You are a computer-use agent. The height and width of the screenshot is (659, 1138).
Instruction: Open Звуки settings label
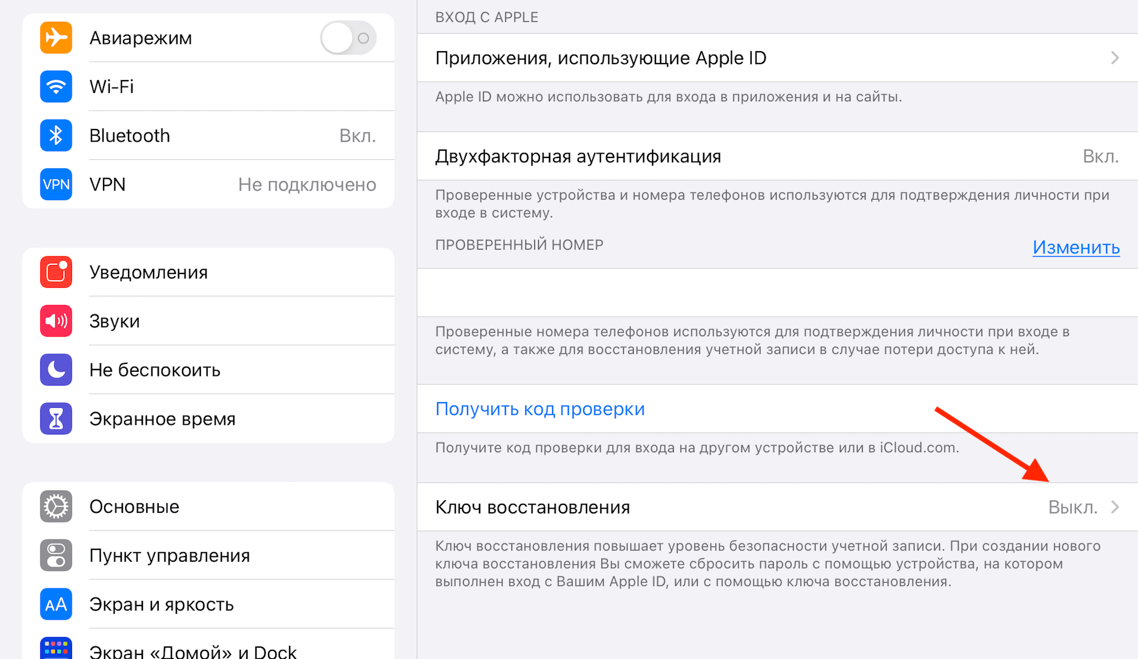click(x=114, y=321)
